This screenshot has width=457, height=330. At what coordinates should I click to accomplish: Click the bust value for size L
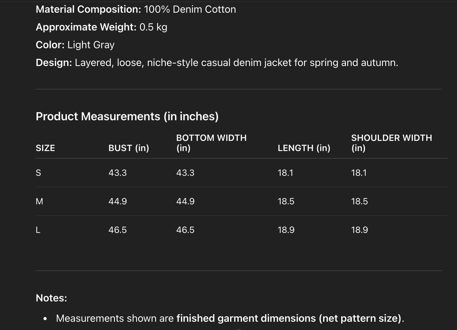coord(117,230)
